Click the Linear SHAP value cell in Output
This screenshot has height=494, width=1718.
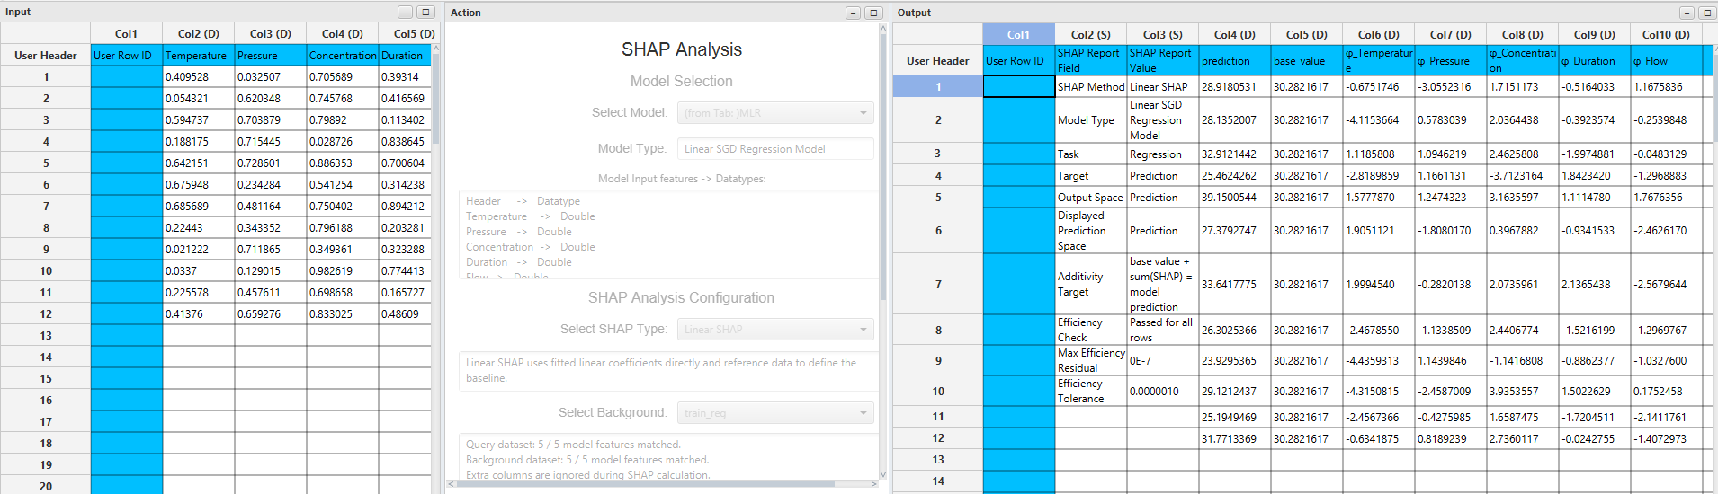click(x=1163, y=87)
